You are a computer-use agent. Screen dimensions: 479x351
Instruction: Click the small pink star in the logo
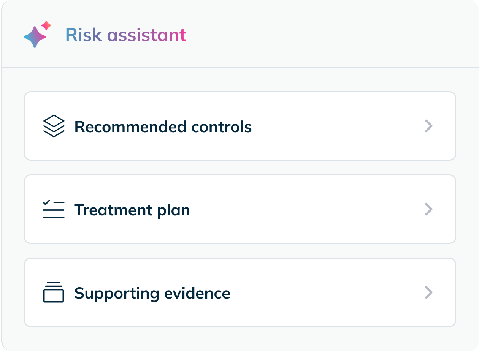(x=46, y=25)
